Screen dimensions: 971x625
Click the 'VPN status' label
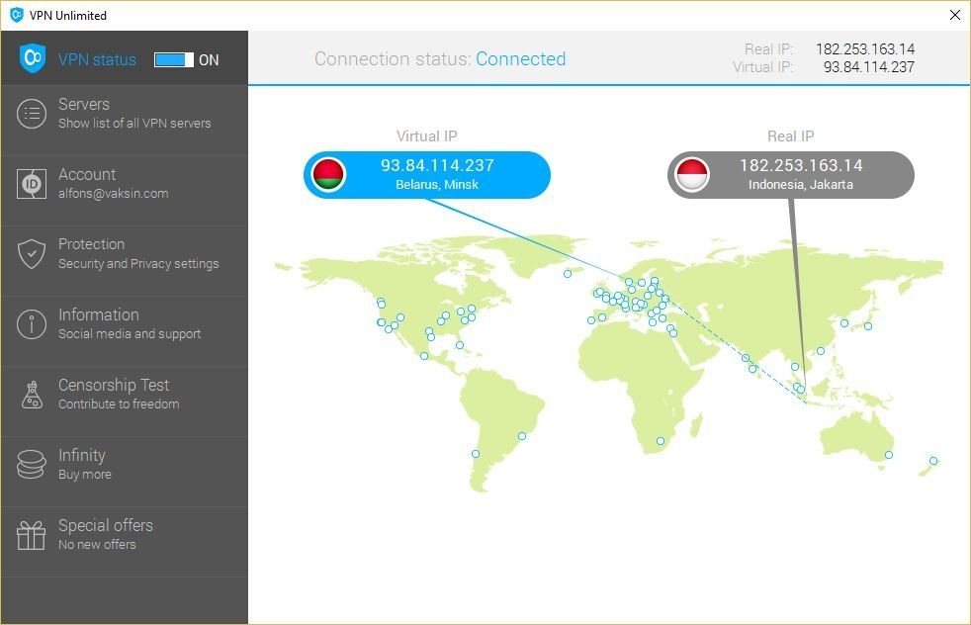pyautogui.click(x=97, y=59)
